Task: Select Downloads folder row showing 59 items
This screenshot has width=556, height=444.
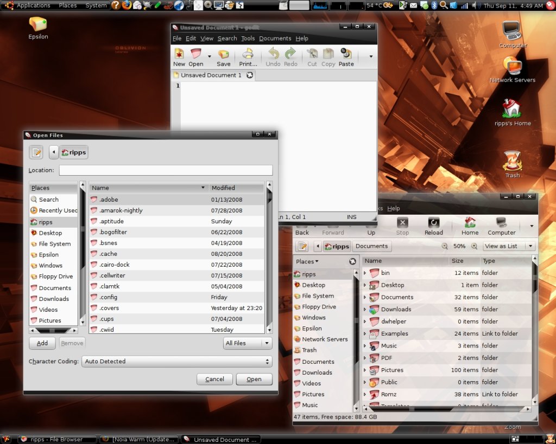Action: pos(447,309)
